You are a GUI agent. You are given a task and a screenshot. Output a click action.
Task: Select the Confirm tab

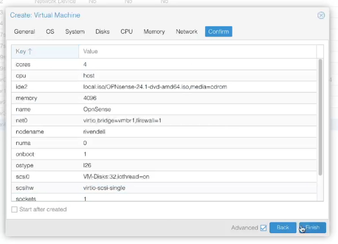pyautogui.click(x=219, y=32)
